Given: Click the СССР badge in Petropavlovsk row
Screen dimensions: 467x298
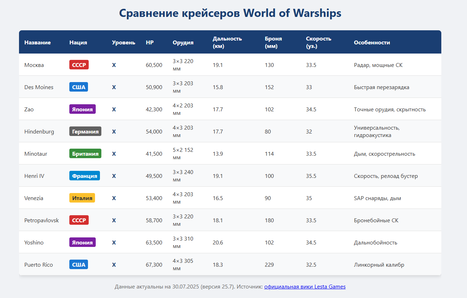Looking at the screenshot, I should (79, 220).
